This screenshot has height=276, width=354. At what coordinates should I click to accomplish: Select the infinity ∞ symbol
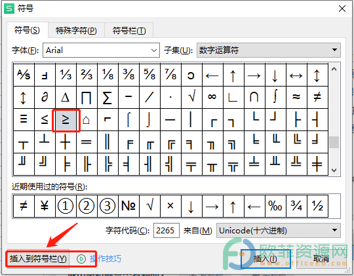pos(212,97)
